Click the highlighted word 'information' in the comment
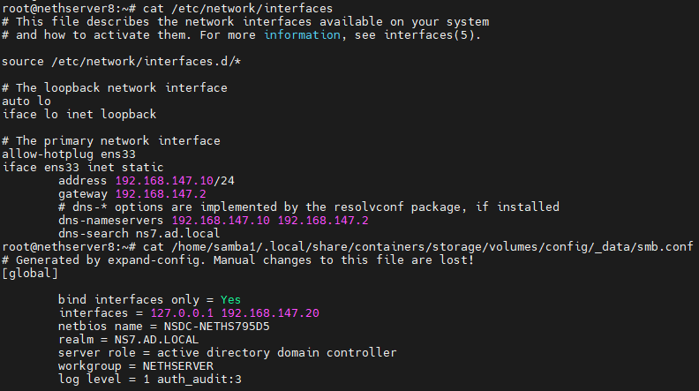 pyautogui.click(x=302, y=34)
